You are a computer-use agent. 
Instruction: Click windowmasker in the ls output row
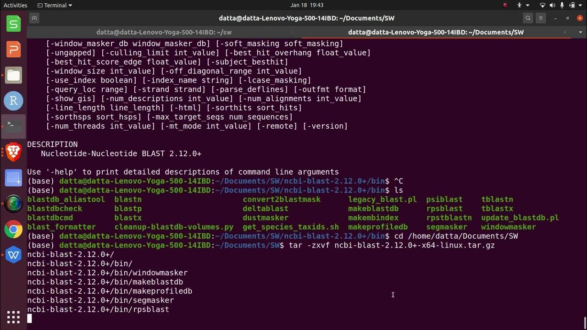click(x=509, y=227)
